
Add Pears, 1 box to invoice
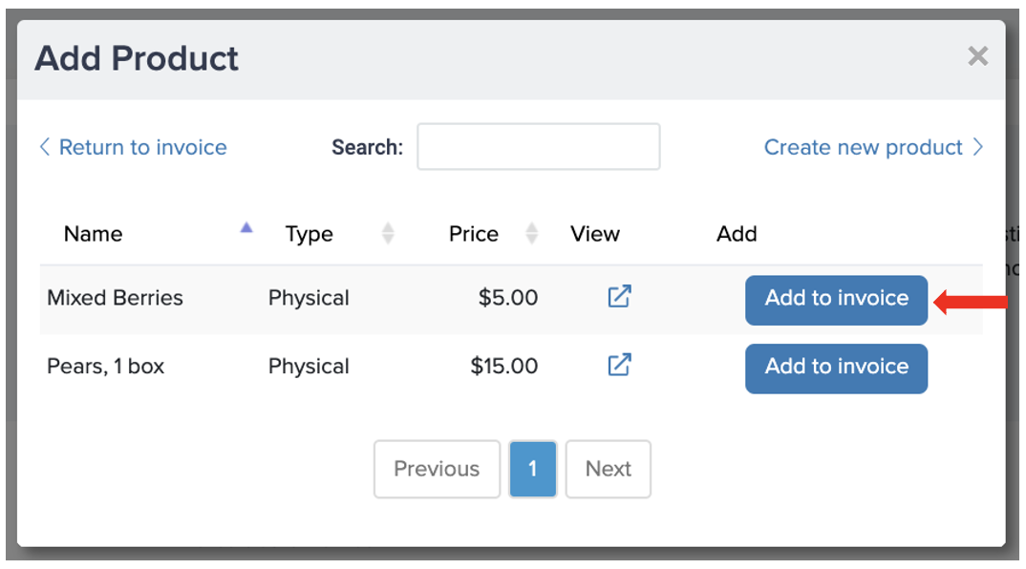coord(836,369)
